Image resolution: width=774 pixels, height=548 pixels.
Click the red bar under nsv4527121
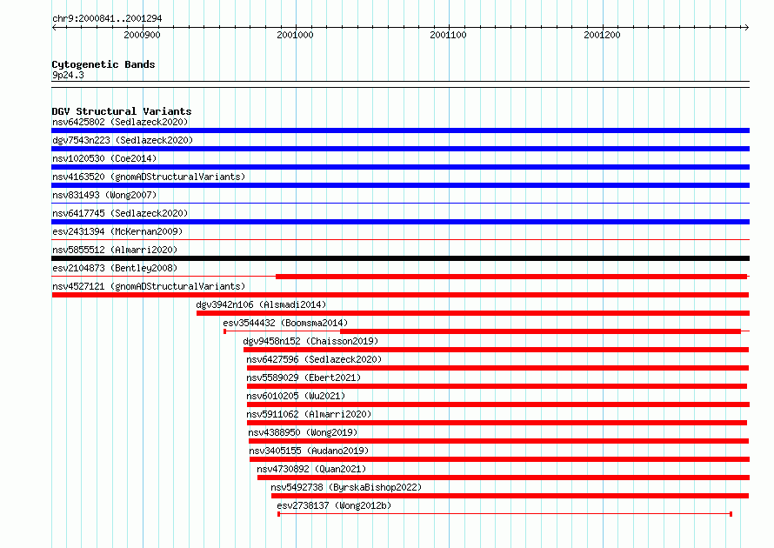pyautogui.click(x=400, y=295)
